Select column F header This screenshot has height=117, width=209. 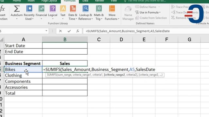167,39
